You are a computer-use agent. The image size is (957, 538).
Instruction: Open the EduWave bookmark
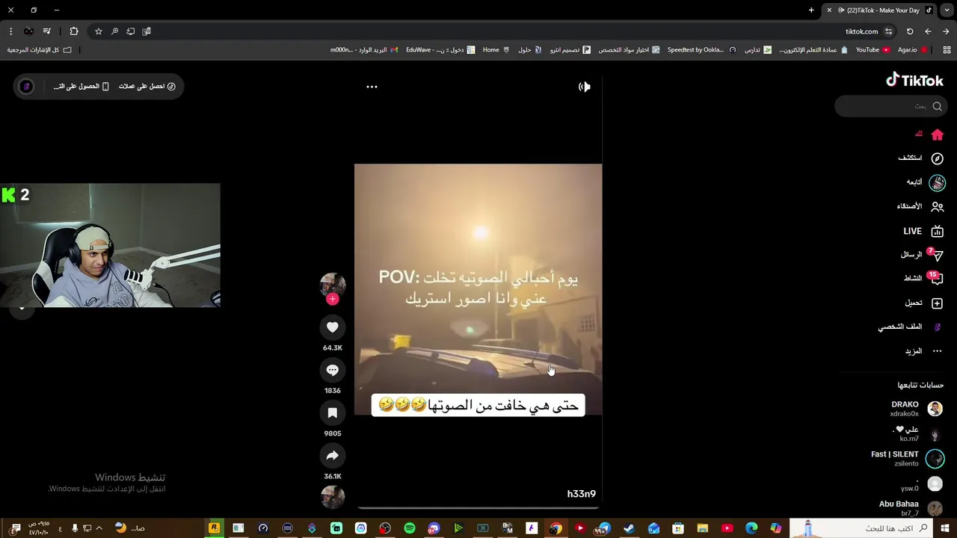[x=440, y=50]
